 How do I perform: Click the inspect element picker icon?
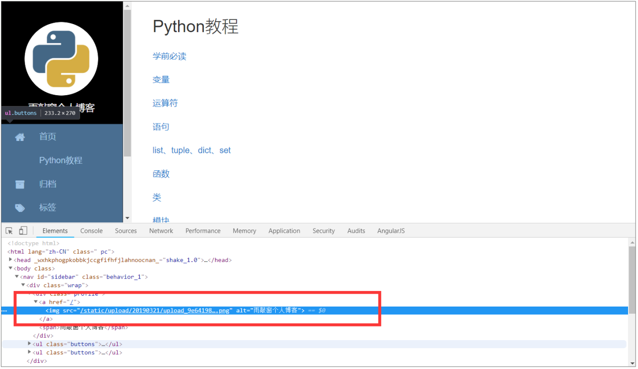click(x=9, y=231)
